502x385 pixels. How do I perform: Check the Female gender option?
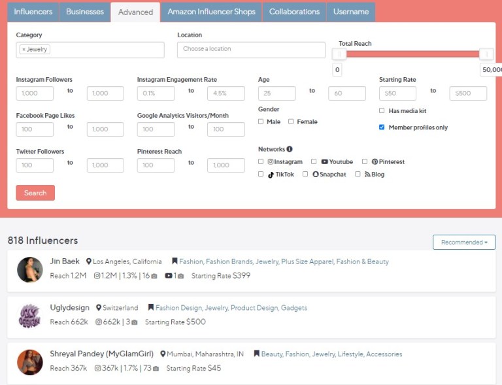coord(291,122)
